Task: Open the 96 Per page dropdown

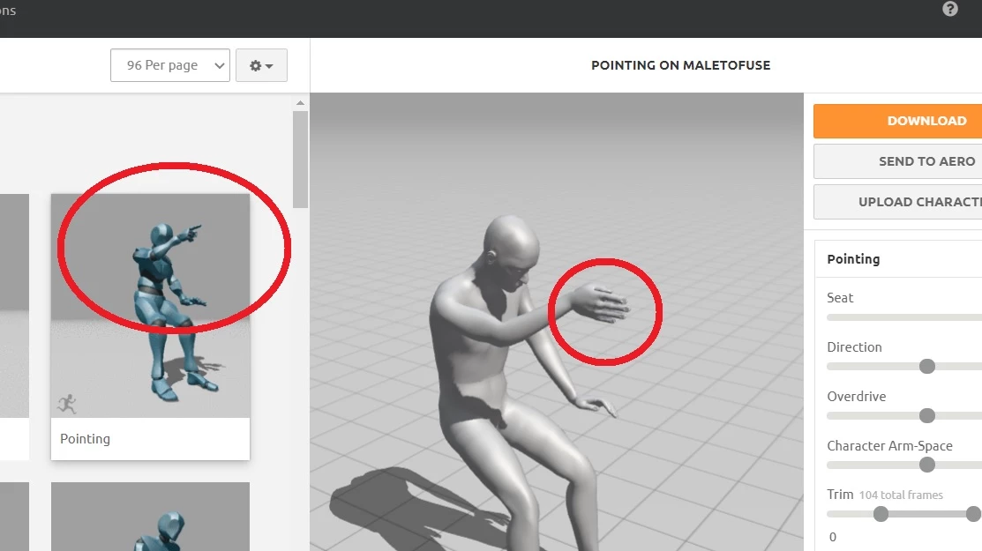Action: click(x=169, y=65)
